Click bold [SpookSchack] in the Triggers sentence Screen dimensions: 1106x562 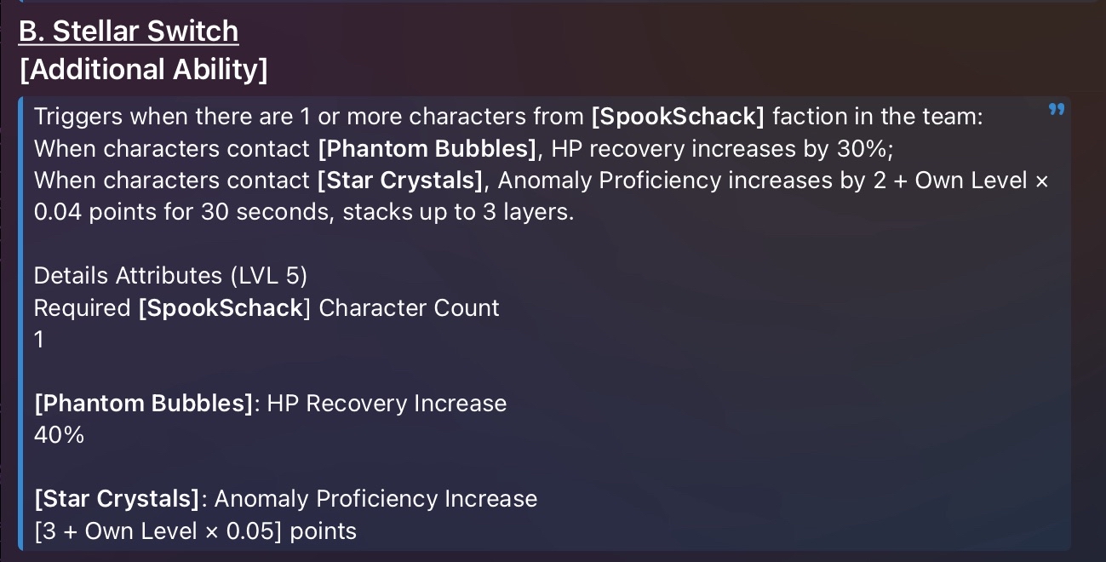(x=679, y=117)
